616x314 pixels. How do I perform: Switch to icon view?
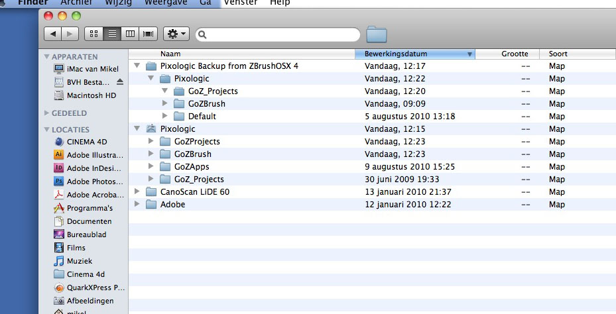93,34
